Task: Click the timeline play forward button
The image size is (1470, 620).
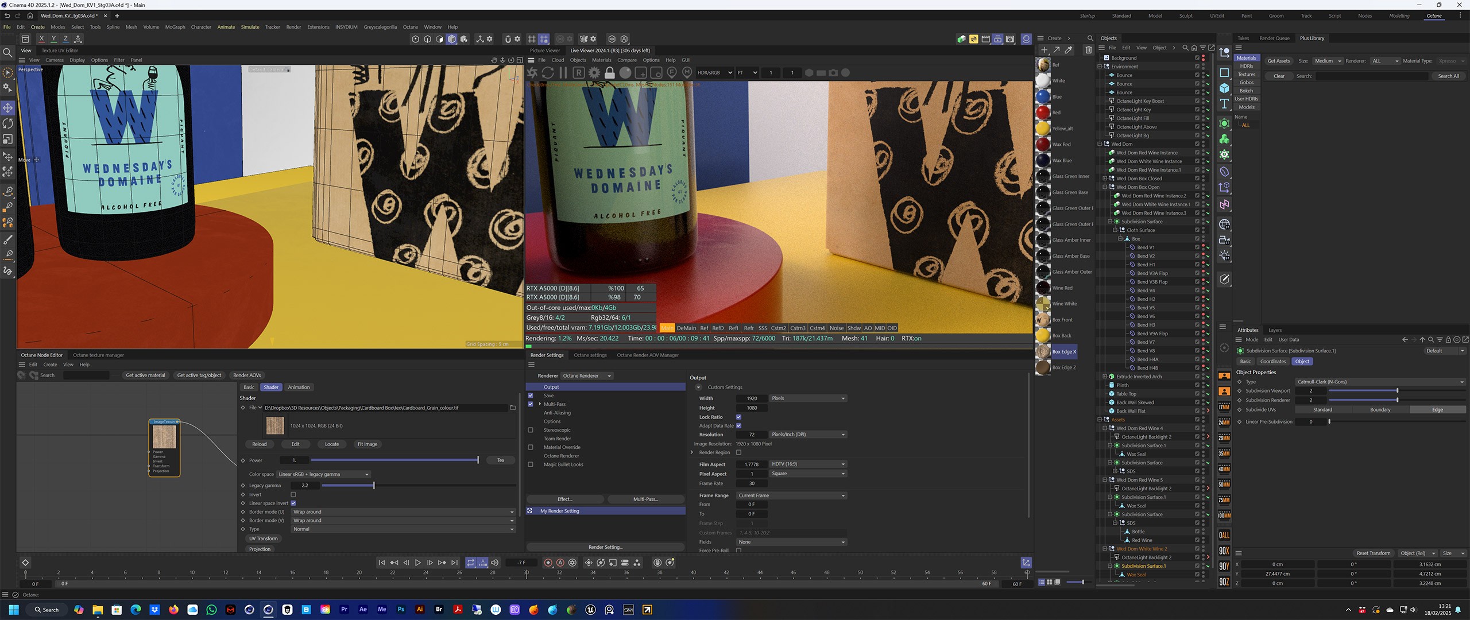Action: [418, 563]
